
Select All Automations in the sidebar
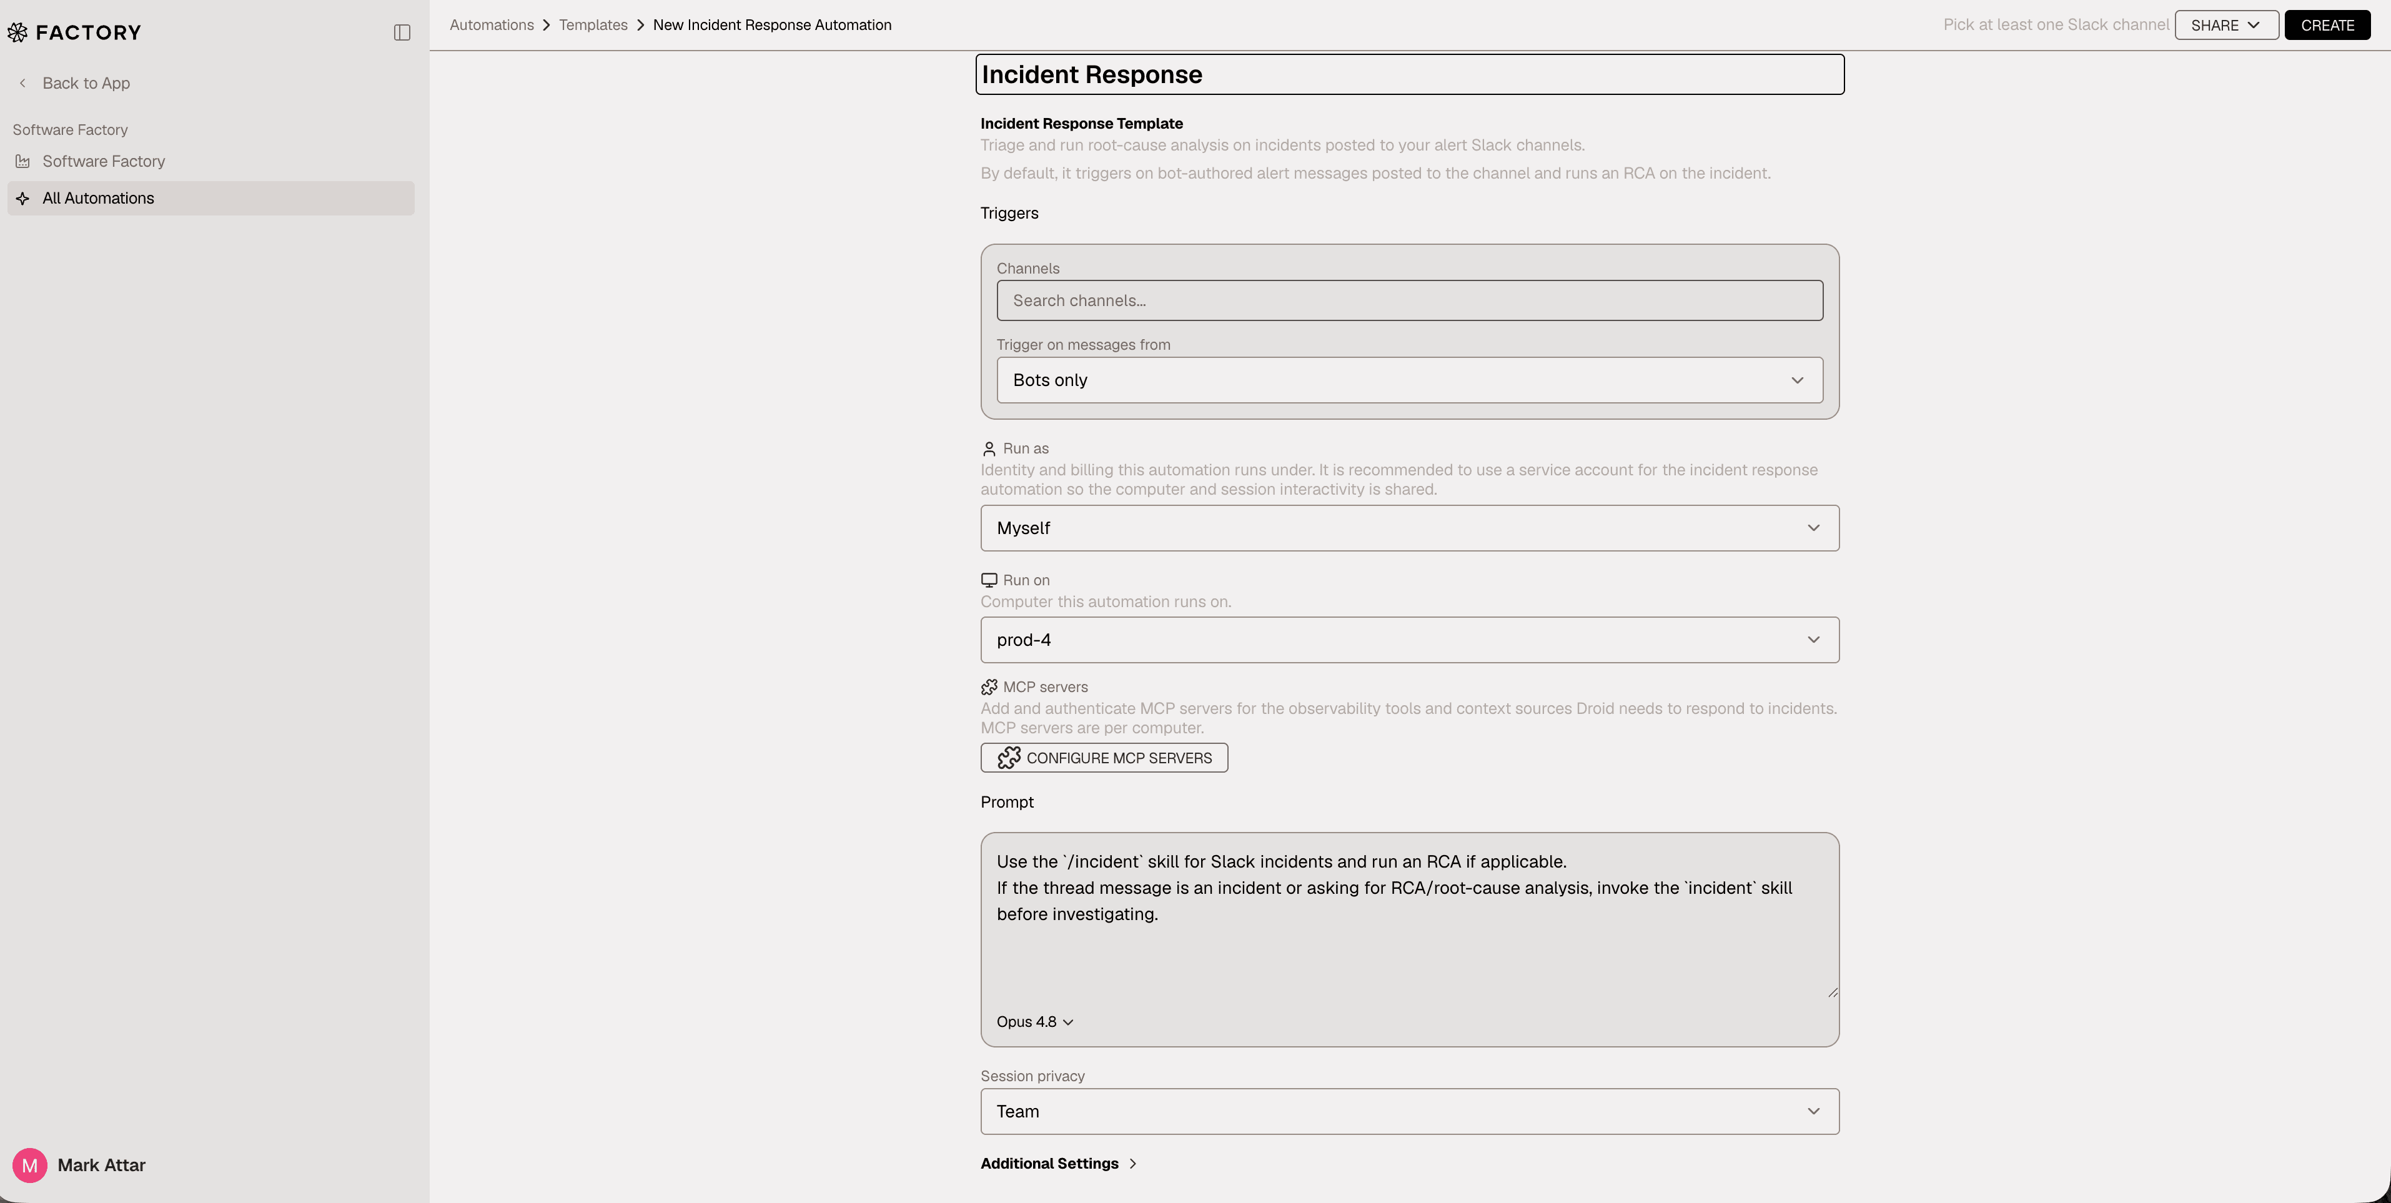point(210,199)
